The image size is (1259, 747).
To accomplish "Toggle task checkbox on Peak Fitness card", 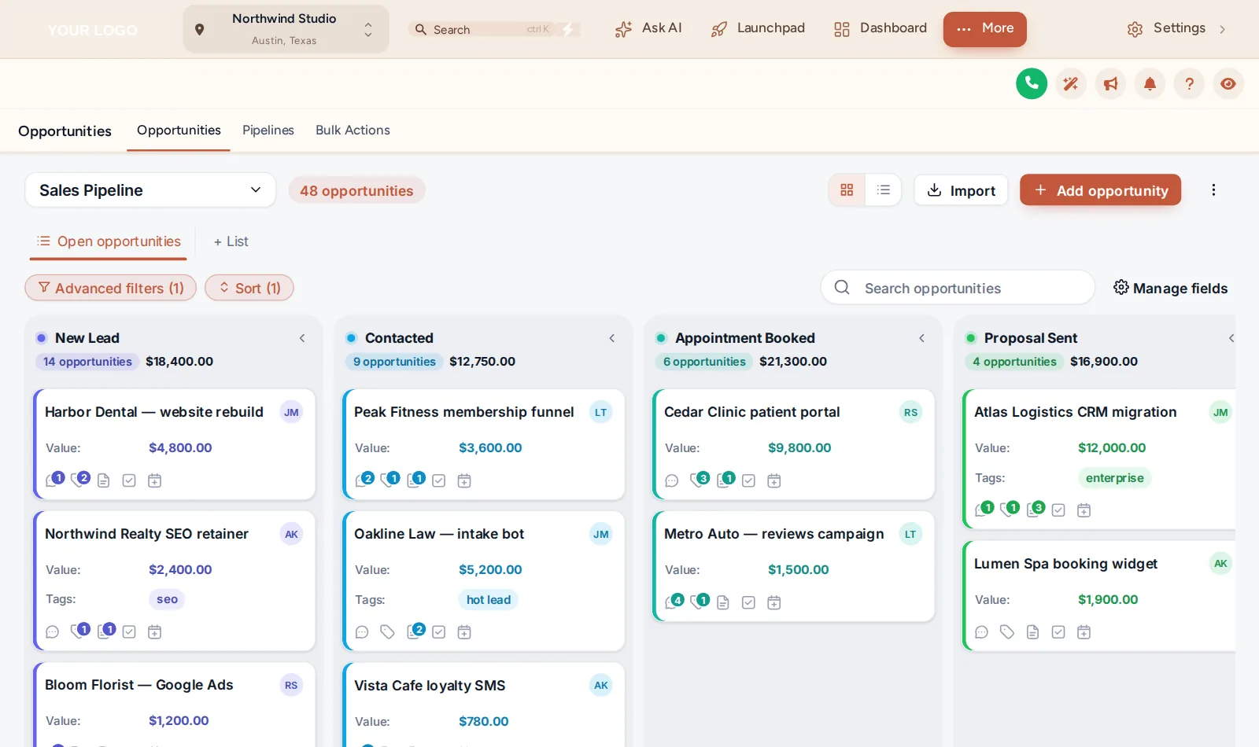I will tap(439, 480).
